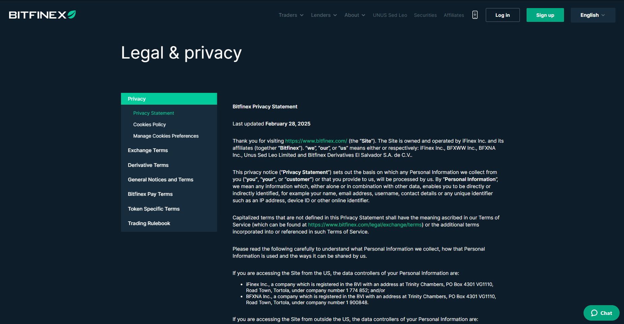Screen dimensions: 624x324
Task: Click the Log in button
Action: (503, 15)
